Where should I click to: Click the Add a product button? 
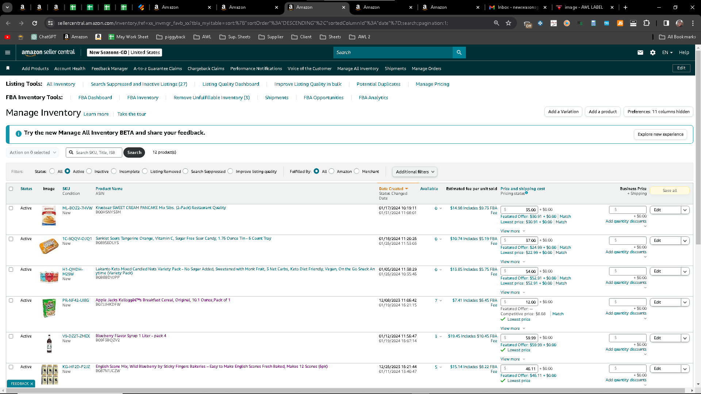[603, 112]
